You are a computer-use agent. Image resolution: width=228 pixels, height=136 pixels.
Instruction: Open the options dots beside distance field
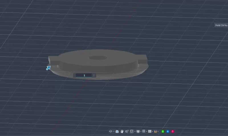(94, 75)
